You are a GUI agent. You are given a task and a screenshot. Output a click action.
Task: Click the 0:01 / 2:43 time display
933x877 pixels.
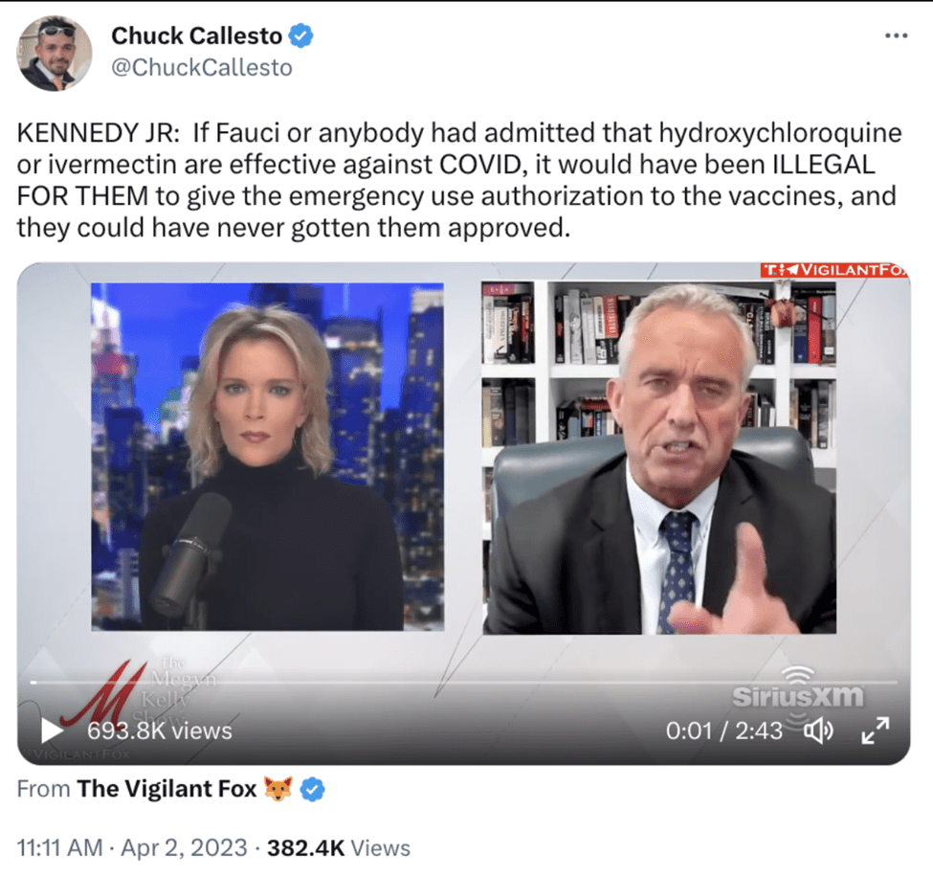[723, 731]
